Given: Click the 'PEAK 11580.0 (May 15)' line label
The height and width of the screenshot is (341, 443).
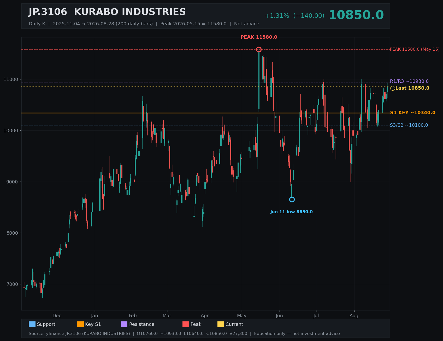Looking at the screenshot, I should 415,49.
